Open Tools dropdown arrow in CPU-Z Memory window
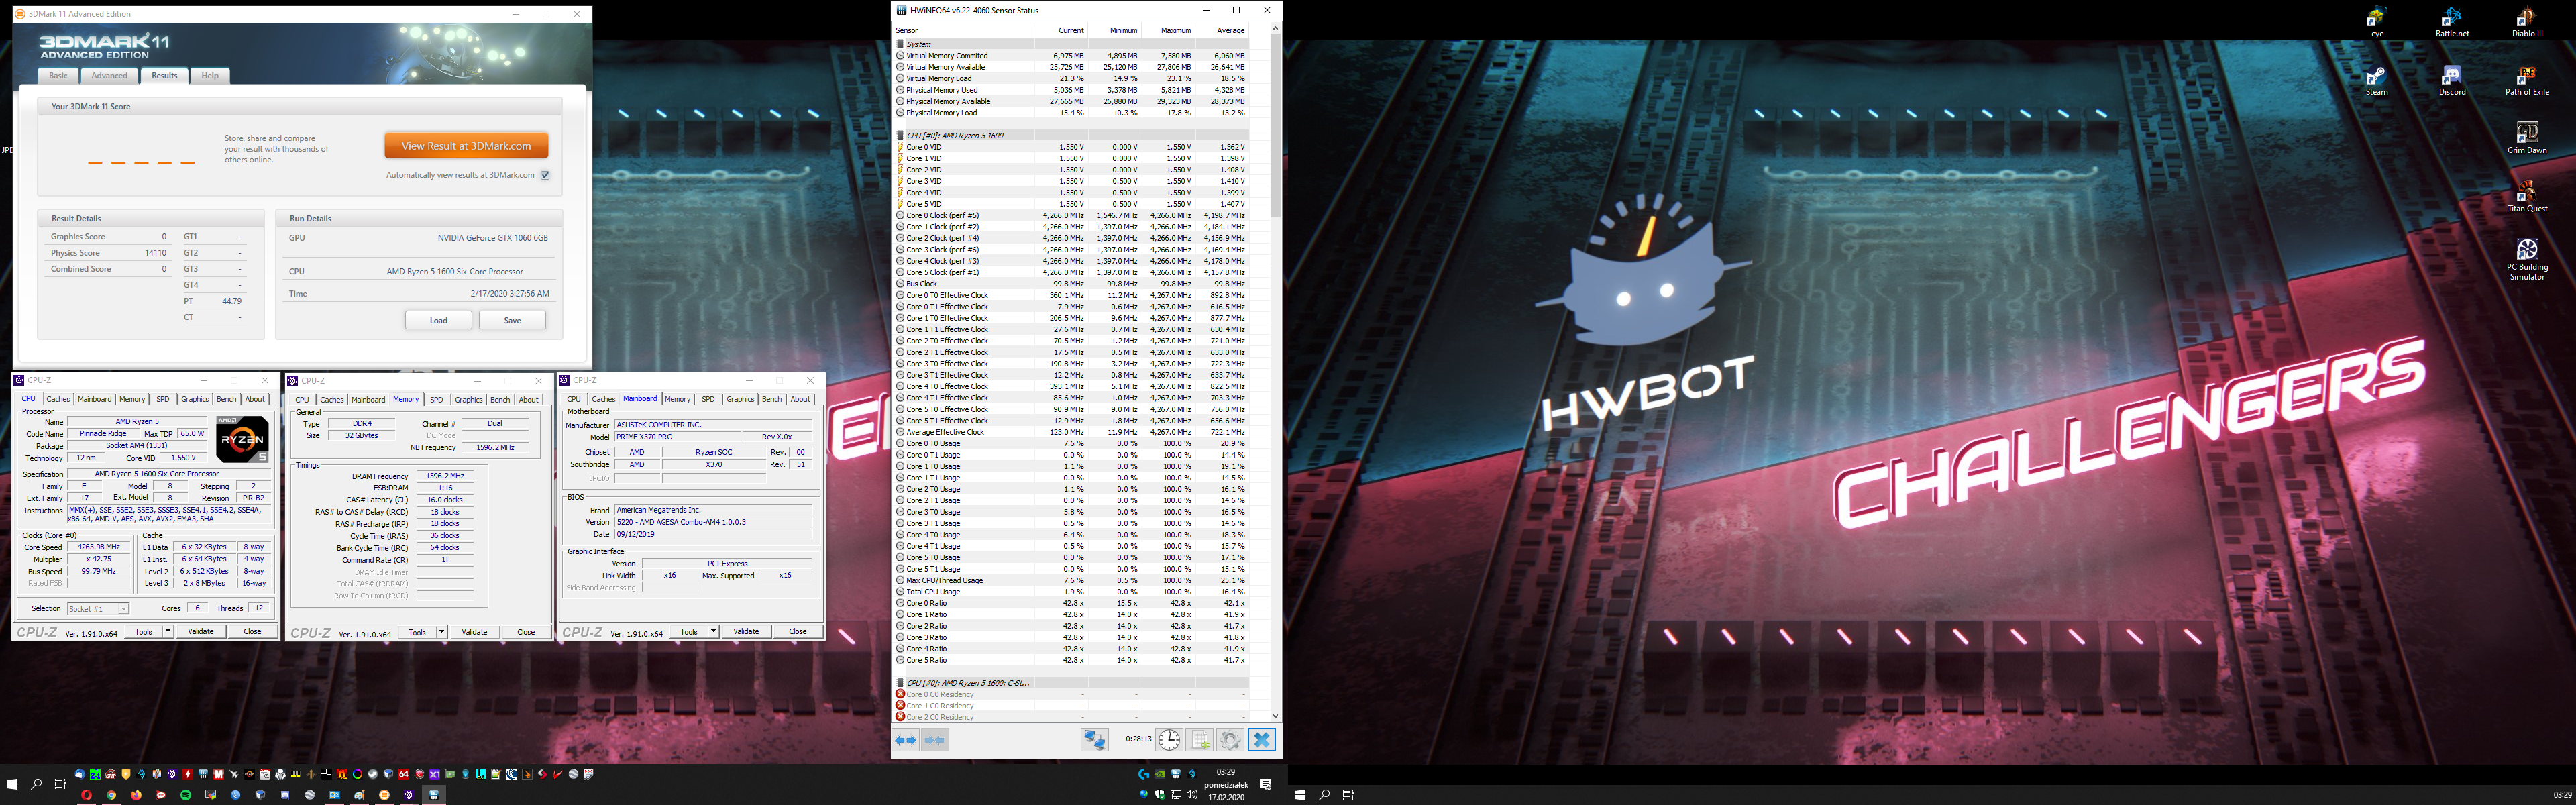The width and height of the screenshot is (2576, 805). (442, 632)
